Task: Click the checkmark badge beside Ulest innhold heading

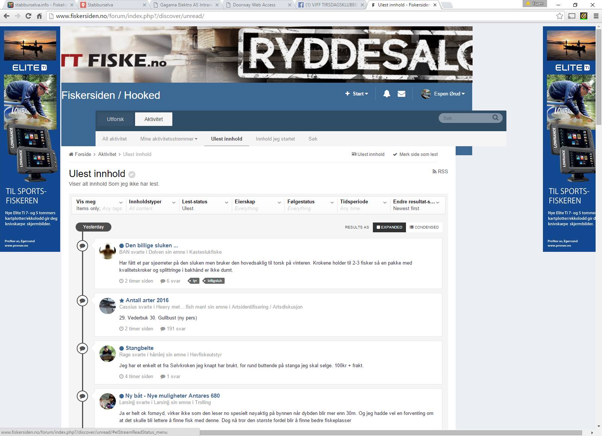Action: pos(132,174)
